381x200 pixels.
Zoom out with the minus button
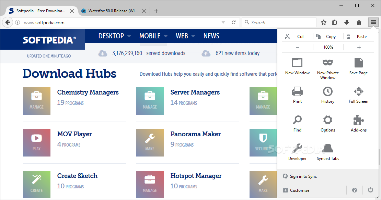pyautogui.click(x=297, y=47)
